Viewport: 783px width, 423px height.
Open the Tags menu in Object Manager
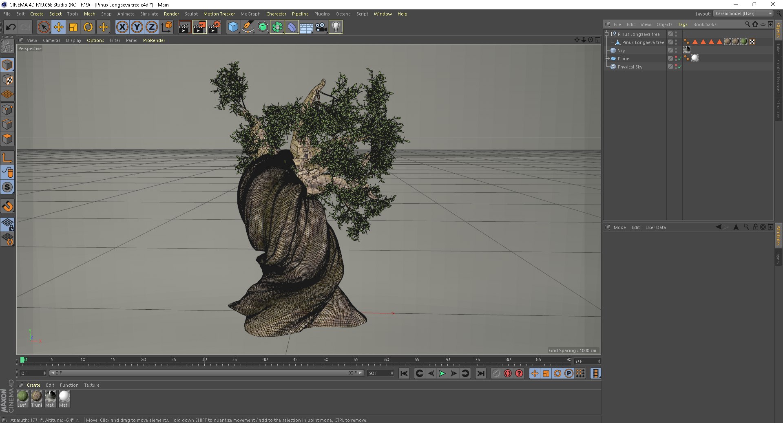pos(682,24)
